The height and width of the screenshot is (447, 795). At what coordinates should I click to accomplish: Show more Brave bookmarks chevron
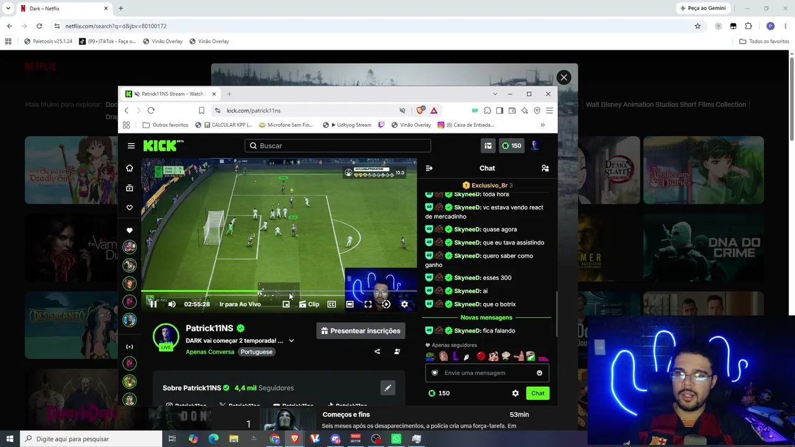543,125
